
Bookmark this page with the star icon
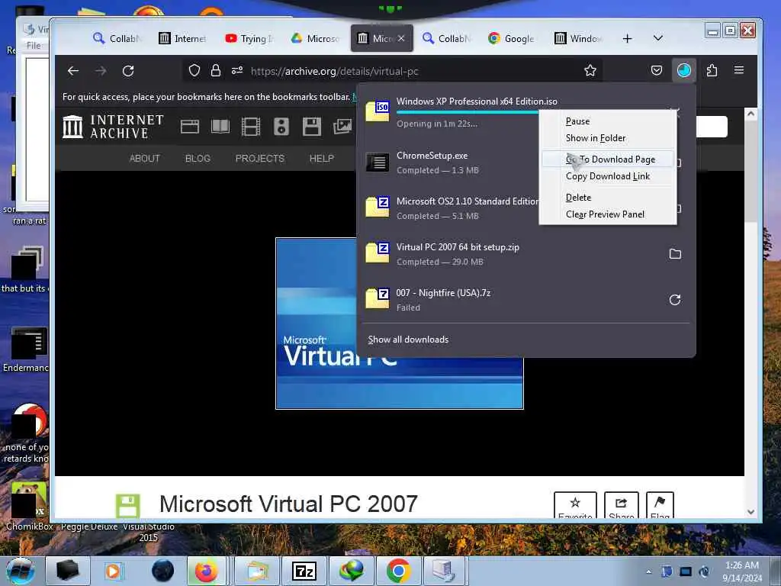click(x=590, y=71)
